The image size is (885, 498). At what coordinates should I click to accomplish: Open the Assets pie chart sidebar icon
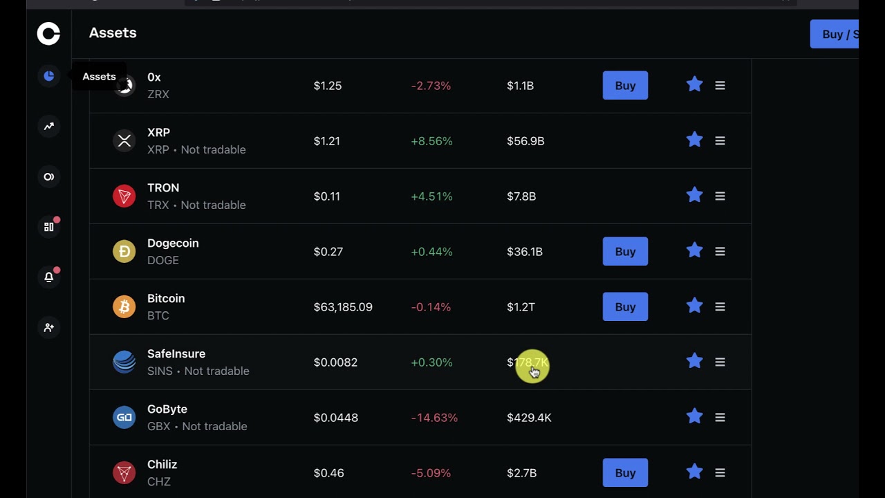48,76
